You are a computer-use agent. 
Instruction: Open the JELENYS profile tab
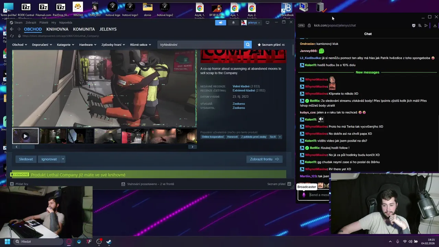click(x=108, y=29)
